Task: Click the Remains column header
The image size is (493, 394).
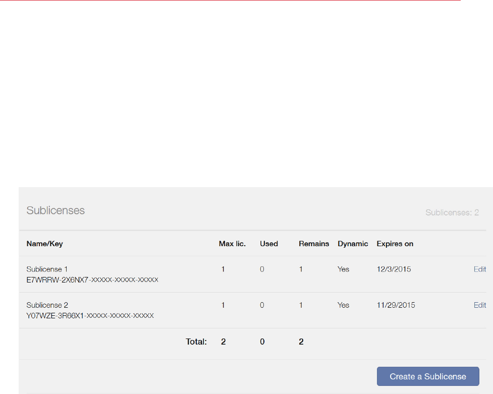Action: [x=314, y=244]
